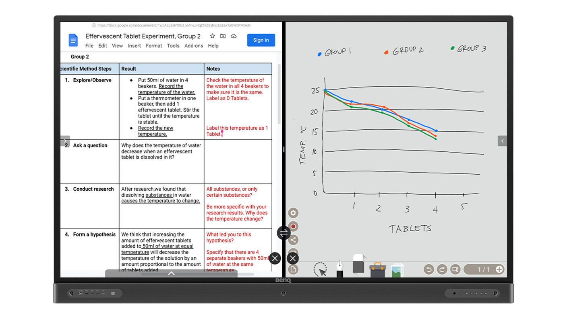This screenshot has height=318, width=567.
Task: Expand the right side panel arrow
Action: (502, 141)
